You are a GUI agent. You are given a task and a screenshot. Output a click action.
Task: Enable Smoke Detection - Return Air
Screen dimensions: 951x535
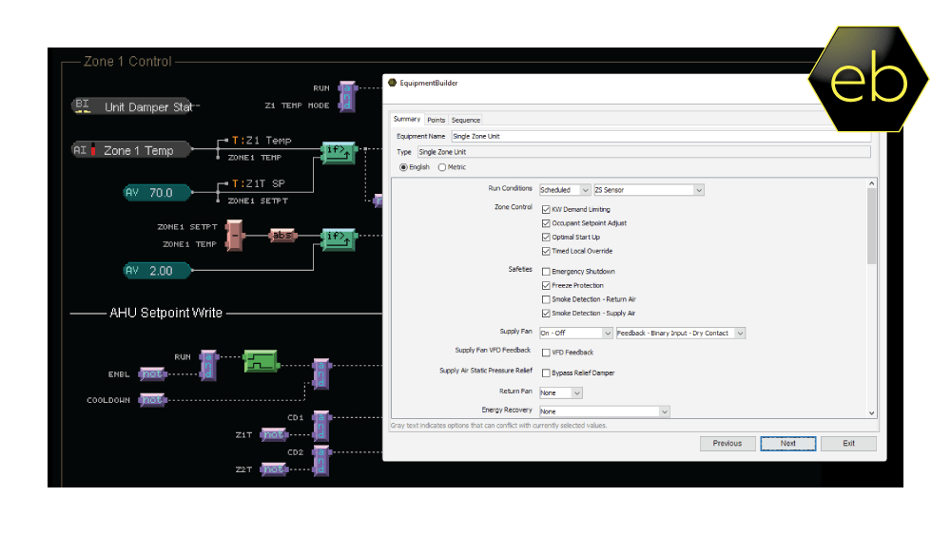(x=546, y=299)
